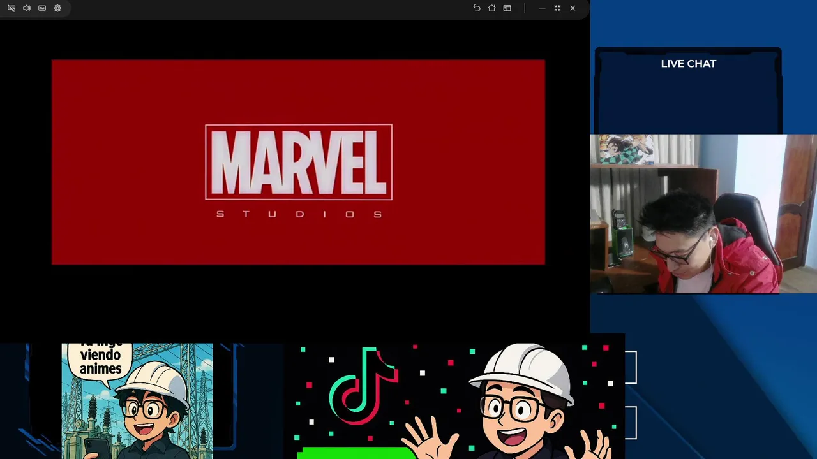
Task: Click the crossed-out screen icon in top toolbar
Action: tap(11, 8)
